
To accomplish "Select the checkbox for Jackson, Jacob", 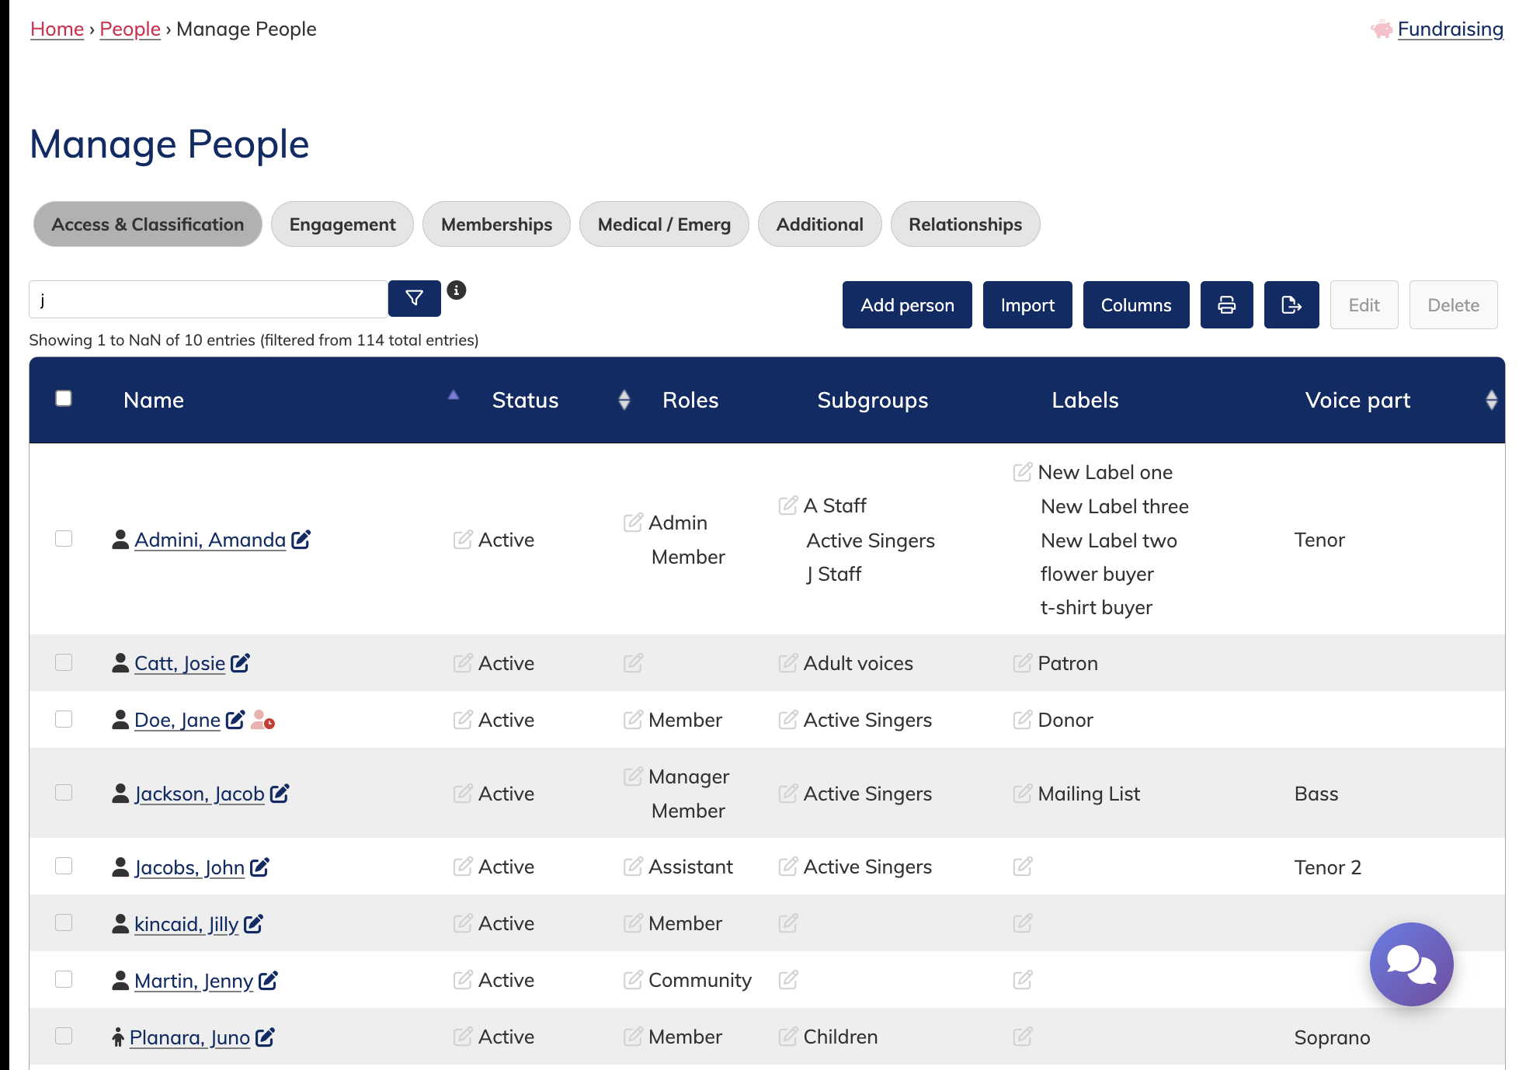I will [x=64, y=793].
